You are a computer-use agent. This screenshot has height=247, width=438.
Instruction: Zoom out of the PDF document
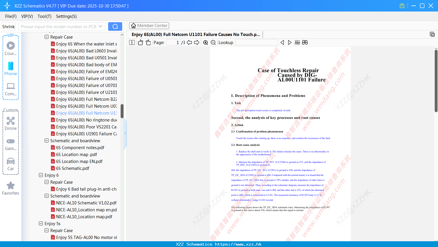click(213, 43)
